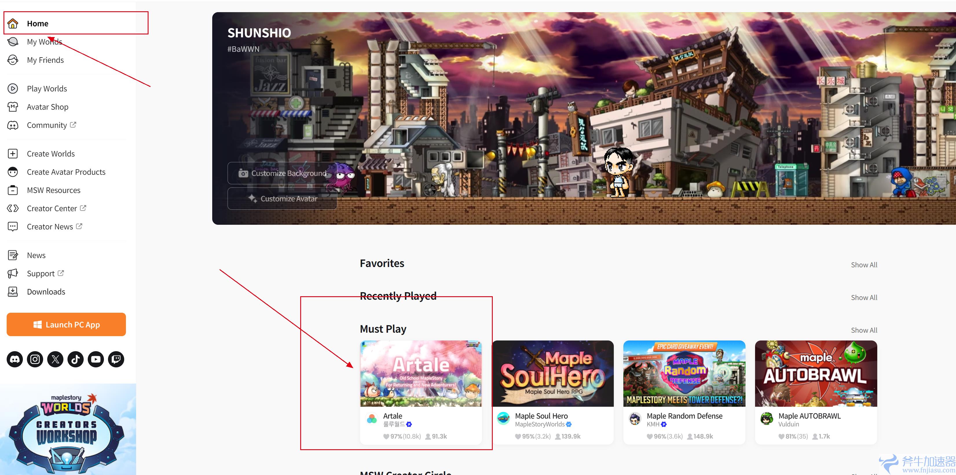Image resolution: width=956 pixels, height=475 pixels.
Task: Click the Customize Background button
Action: (x=282, y=173)
